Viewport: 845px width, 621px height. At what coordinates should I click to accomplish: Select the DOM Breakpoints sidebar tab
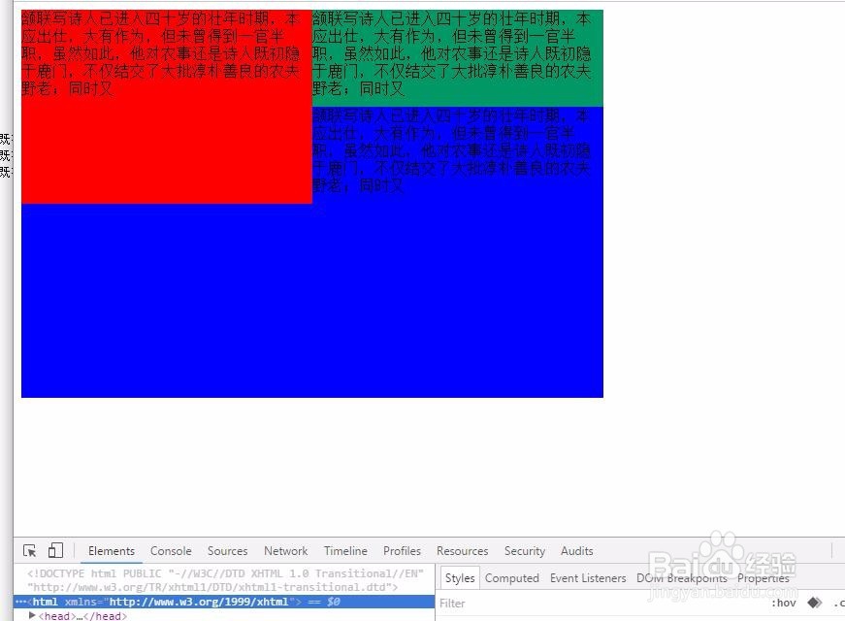tap(682, 578)
